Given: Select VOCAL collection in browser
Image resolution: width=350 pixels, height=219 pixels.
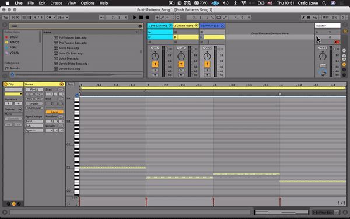Looking at the screenshot, I should click(x=14, y=53).
